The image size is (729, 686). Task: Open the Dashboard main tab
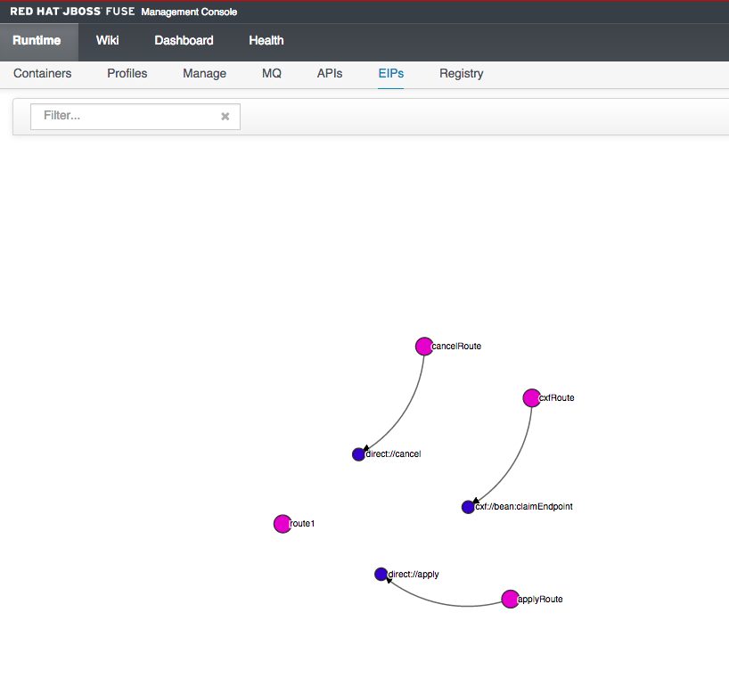[x=184, y=40]
